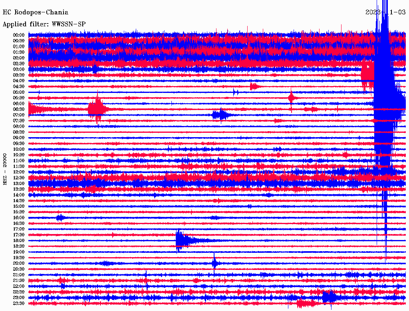Screen dimensions: 409x311
Task: Click the Applied filter: WWSSN-SP label
Action: 44,24
